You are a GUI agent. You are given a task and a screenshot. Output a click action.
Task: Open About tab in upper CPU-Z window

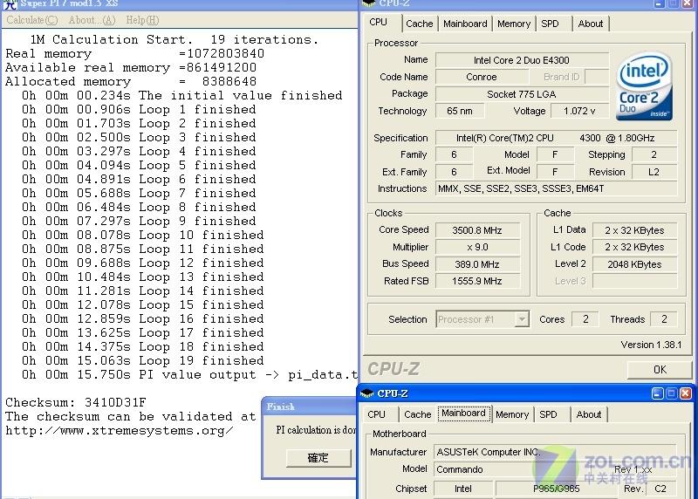[591, 24]
